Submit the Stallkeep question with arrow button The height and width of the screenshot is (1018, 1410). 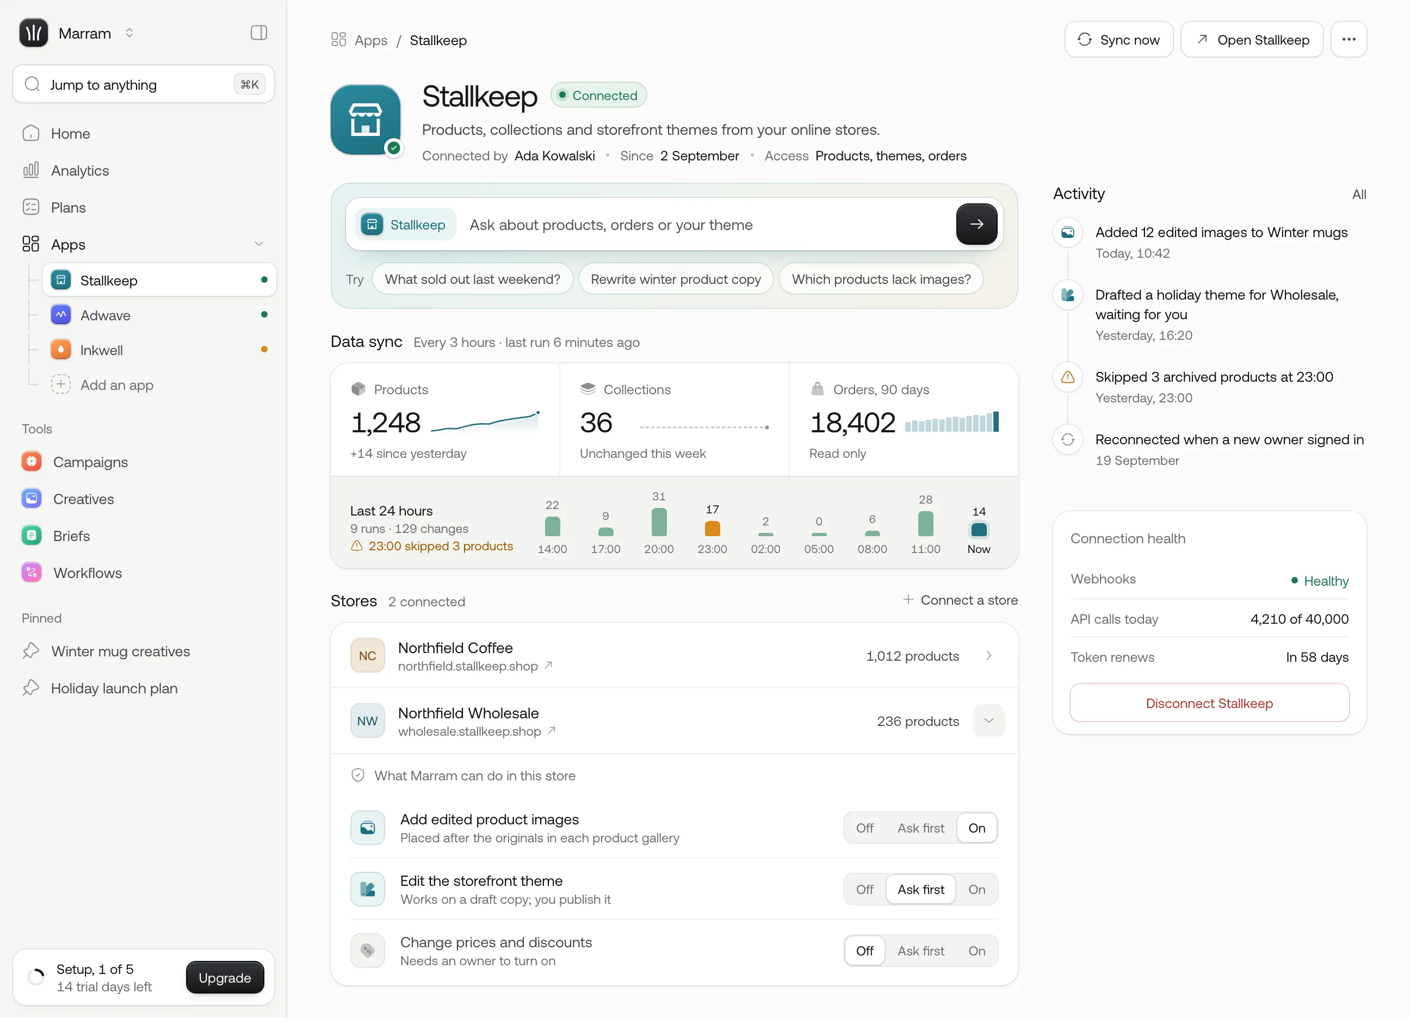pyautogui.click(x=976, y=225)
